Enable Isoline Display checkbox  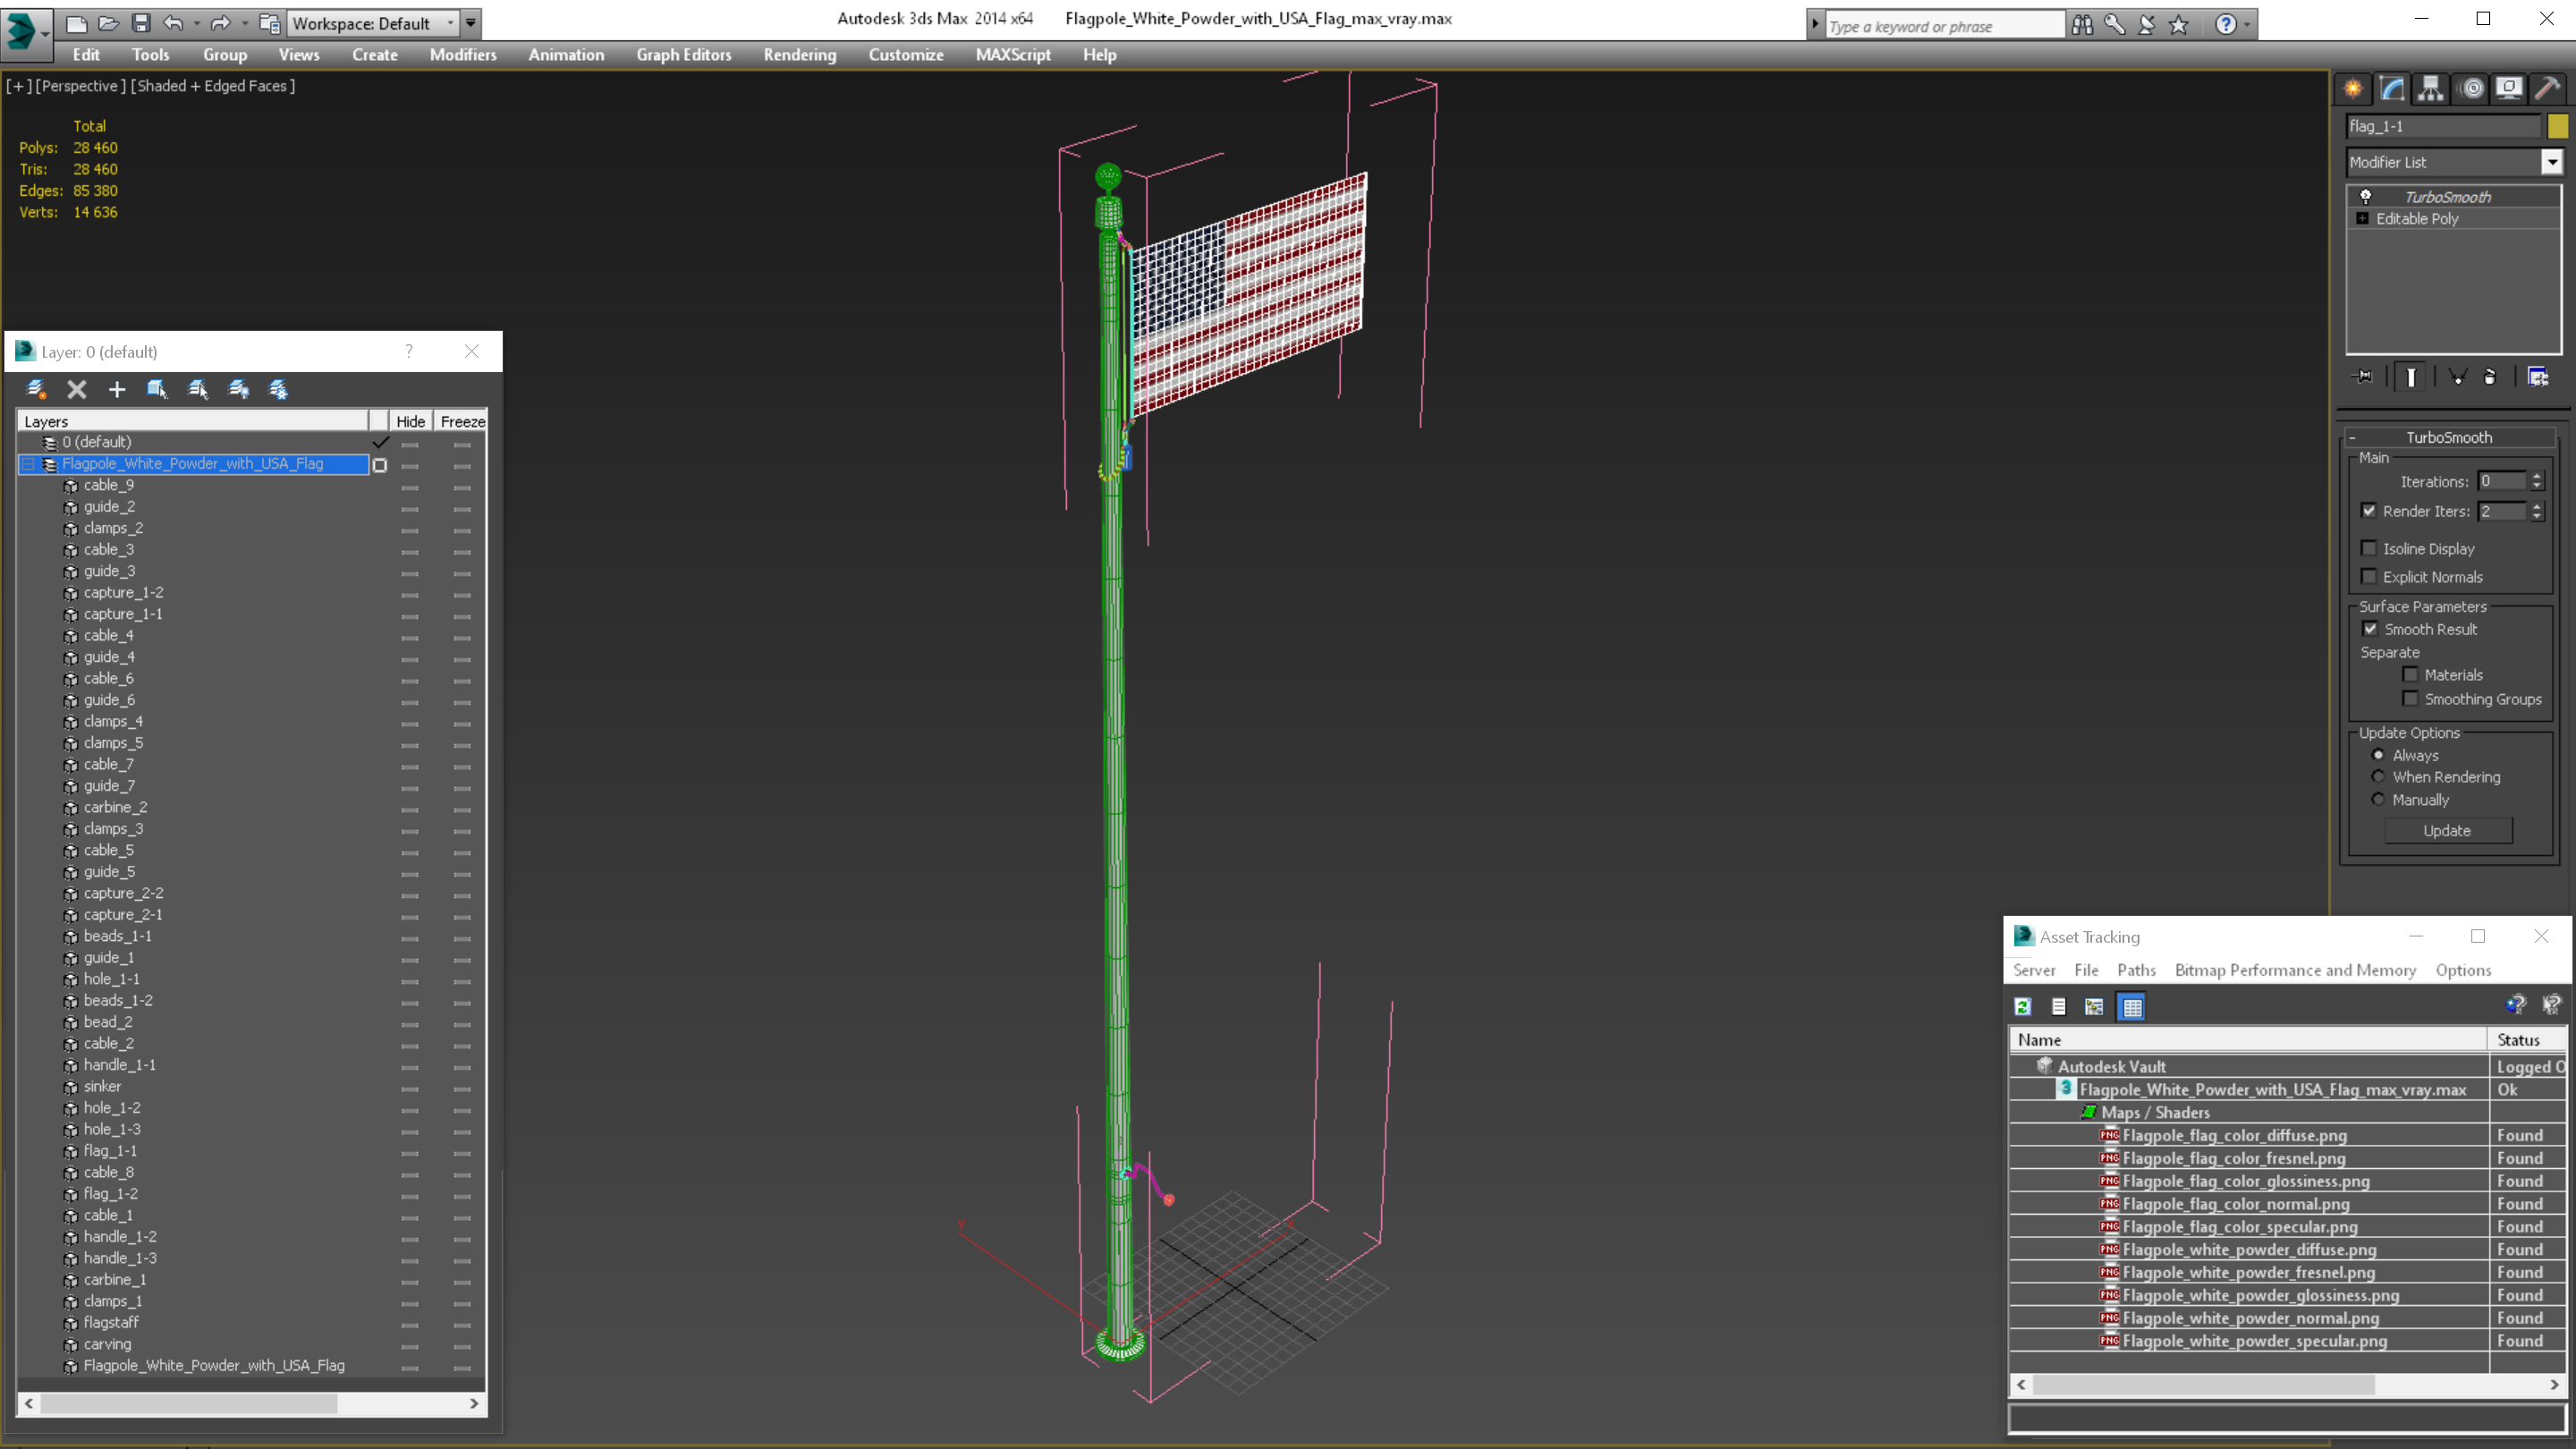(2369, 548)
